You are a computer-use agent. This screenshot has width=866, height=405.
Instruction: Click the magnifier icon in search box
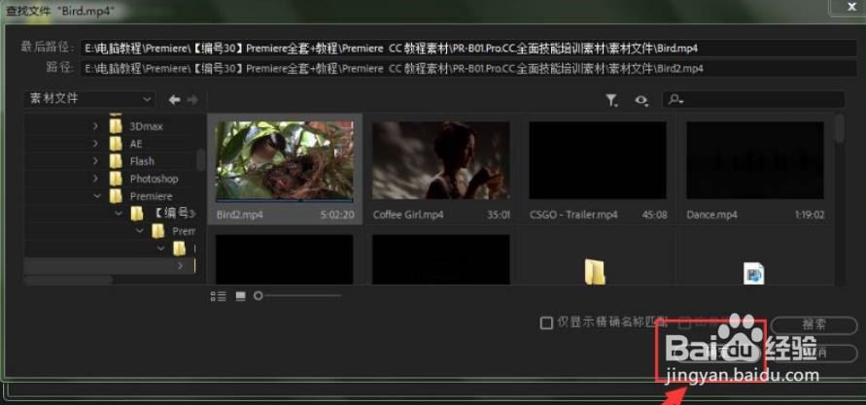coord(675,100)
